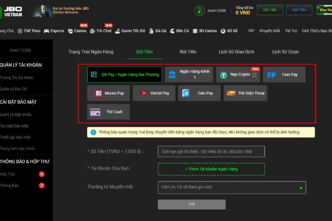Viewport: 332px width, 221px height.
Task: Switch to Lịch Sử Cược tab
Action: tap(286, 52)
